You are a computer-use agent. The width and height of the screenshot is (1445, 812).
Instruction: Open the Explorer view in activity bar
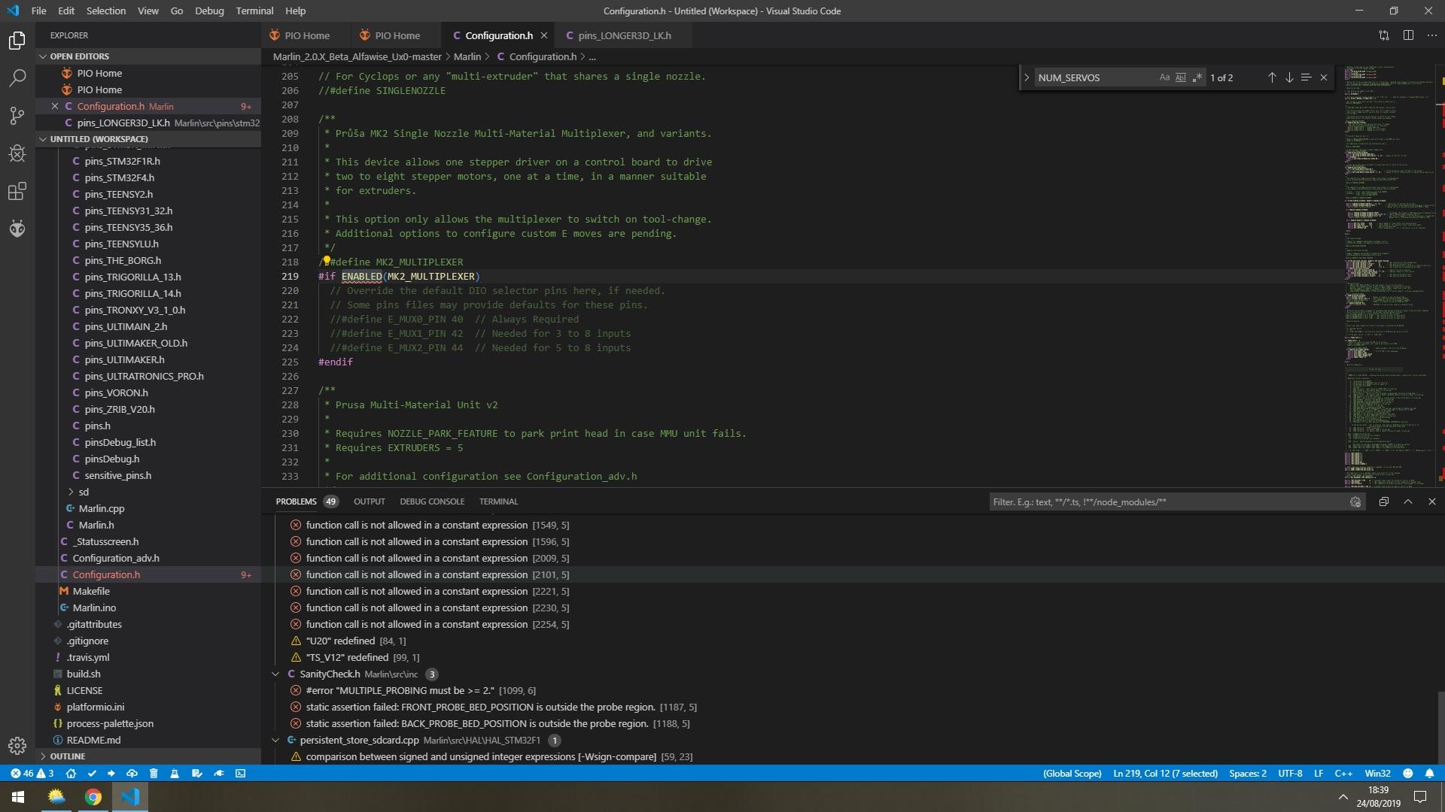[x=17, y=41]
